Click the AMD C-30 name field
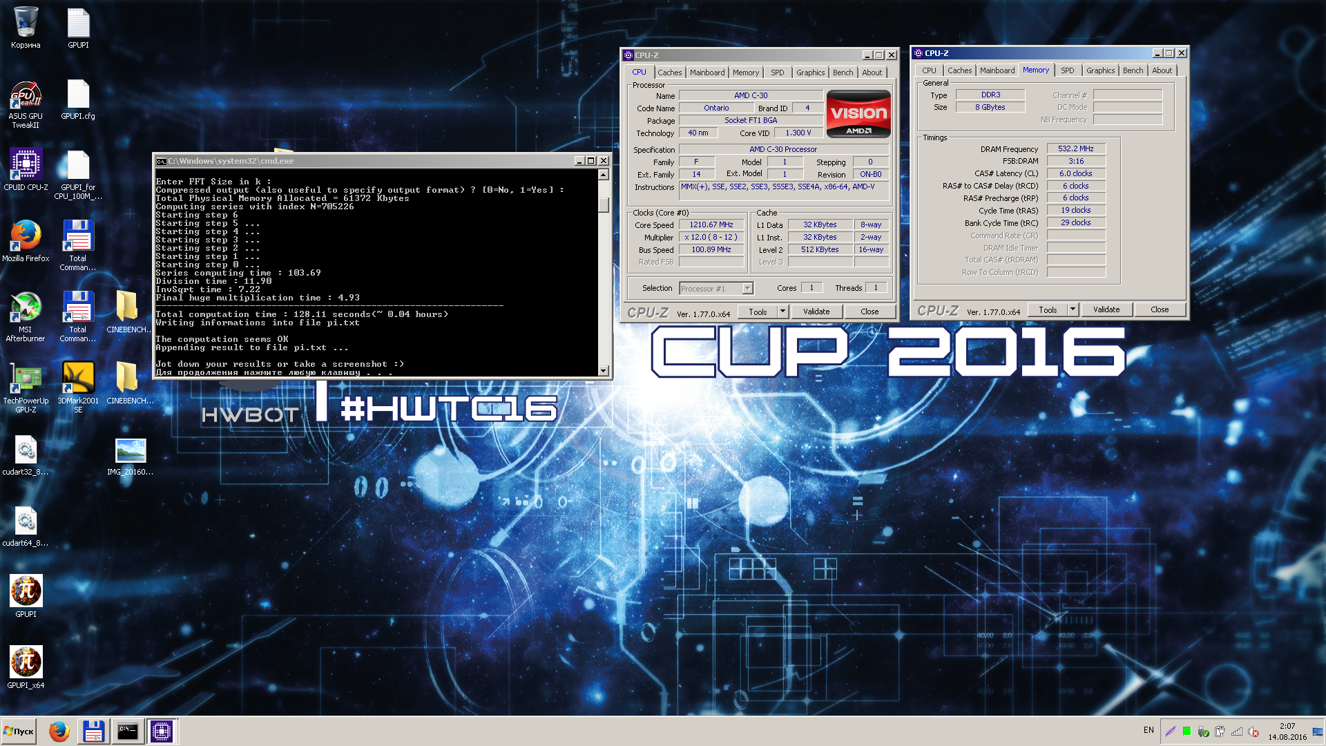The image size is (1326, 746). 751,95
